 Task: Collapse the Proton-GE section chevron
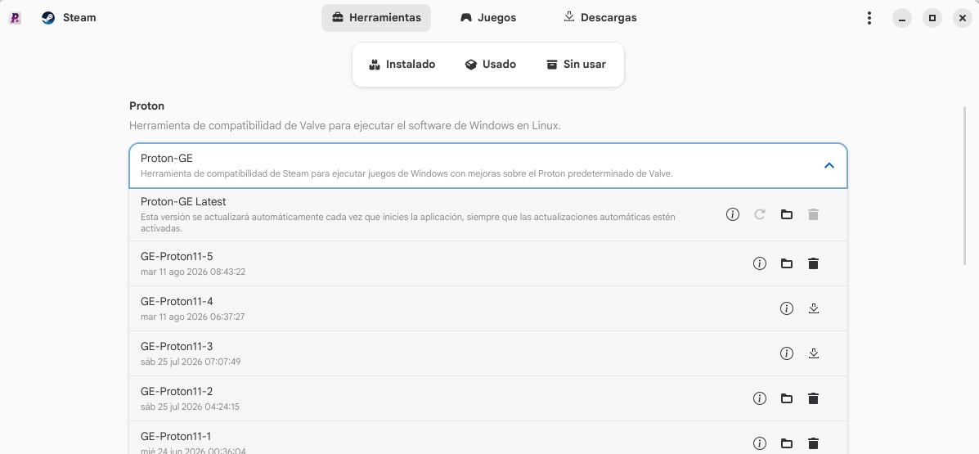click(829, 165)
